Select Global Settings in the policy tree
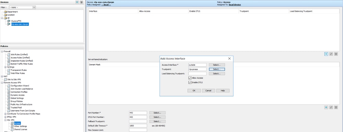The width and height of the screenshot is (343, 132). (x=17, y=98)
